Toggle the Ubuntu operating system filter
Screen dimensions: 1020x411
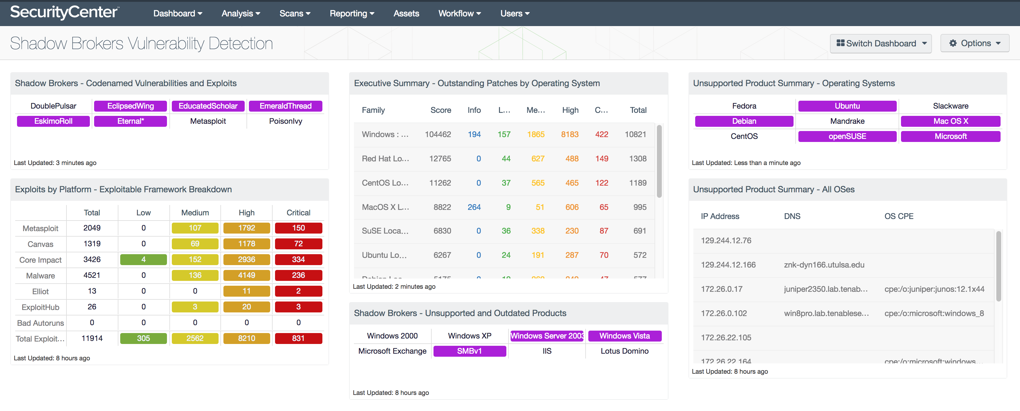[x=846, y=105]
